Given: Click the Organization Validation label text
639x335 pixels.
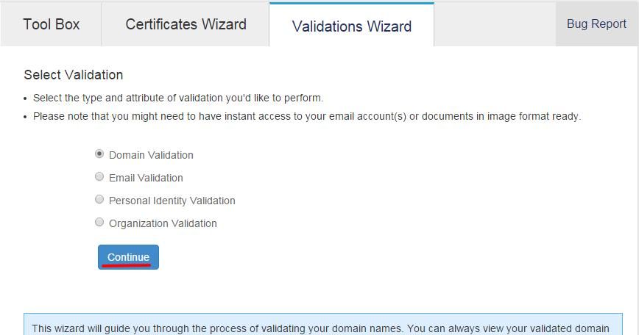Looking at the screenshot, I should [x=163, y=223].
